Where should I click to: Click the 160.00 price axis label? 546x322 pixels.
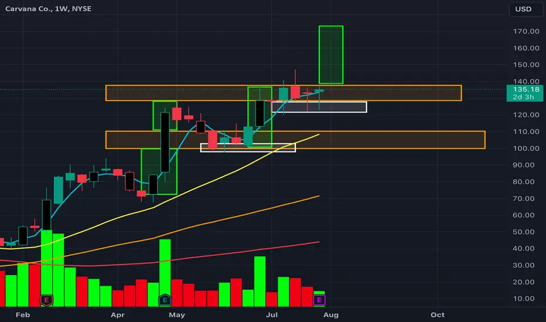point(526,48)
